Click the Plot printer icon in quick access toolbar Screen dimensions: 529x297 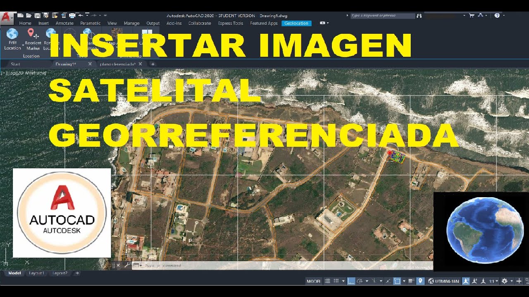coord(72,15)
